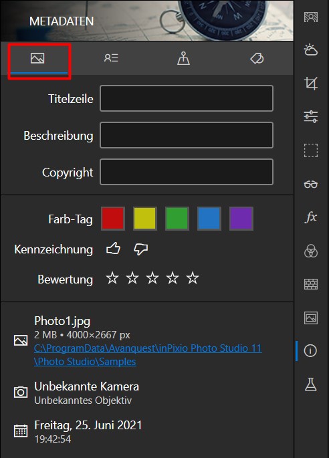Apply the purple Farb-Tag swatch
Image resolution: width=329 pixels, height=458 pixels.
[241, 219]
